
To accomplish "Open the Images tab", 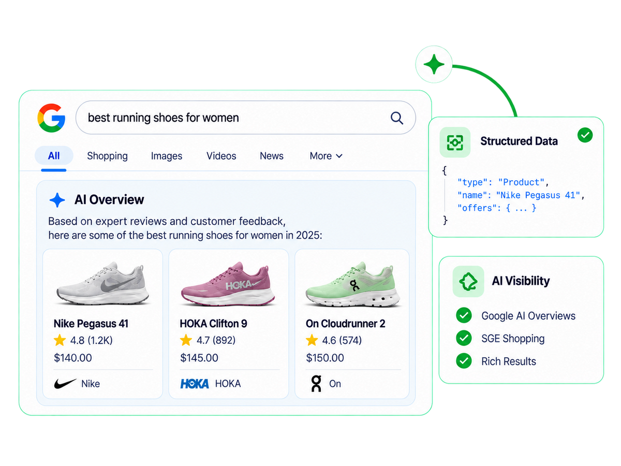I will 167,156.
